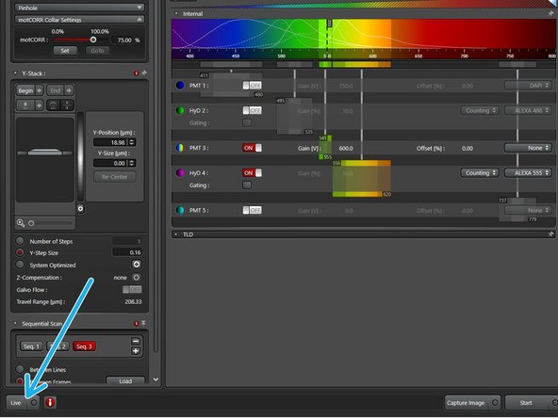Select the Y-Step Size radio button

pyautogui.click(x=20, y=252)
